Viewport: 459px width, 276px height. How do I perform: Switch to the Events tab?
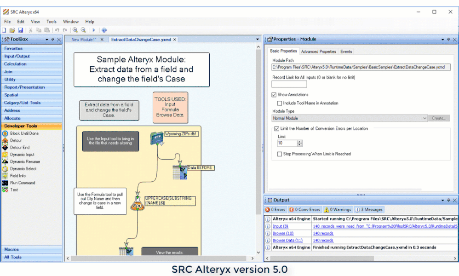(346, 52)
